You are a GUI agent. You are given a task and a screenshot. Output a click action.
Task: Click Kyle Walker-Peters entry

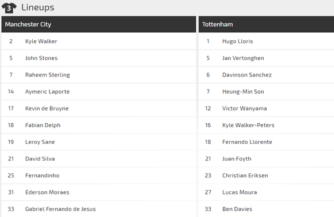(x=248, y=125)
